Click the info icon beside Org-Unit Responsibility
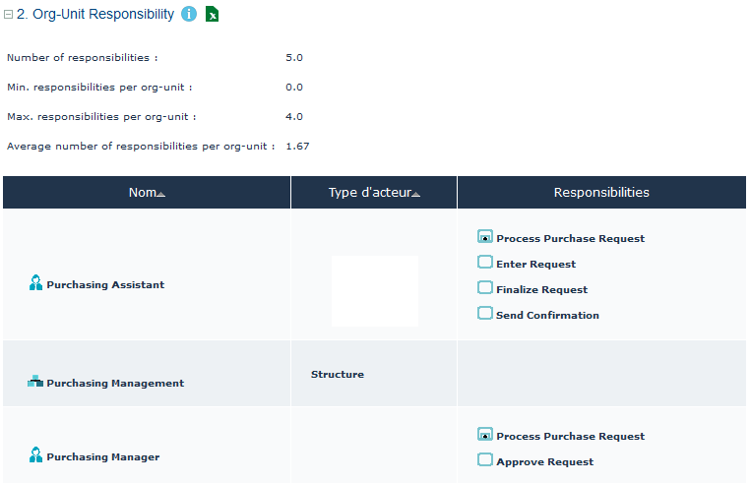 (189, 15)
